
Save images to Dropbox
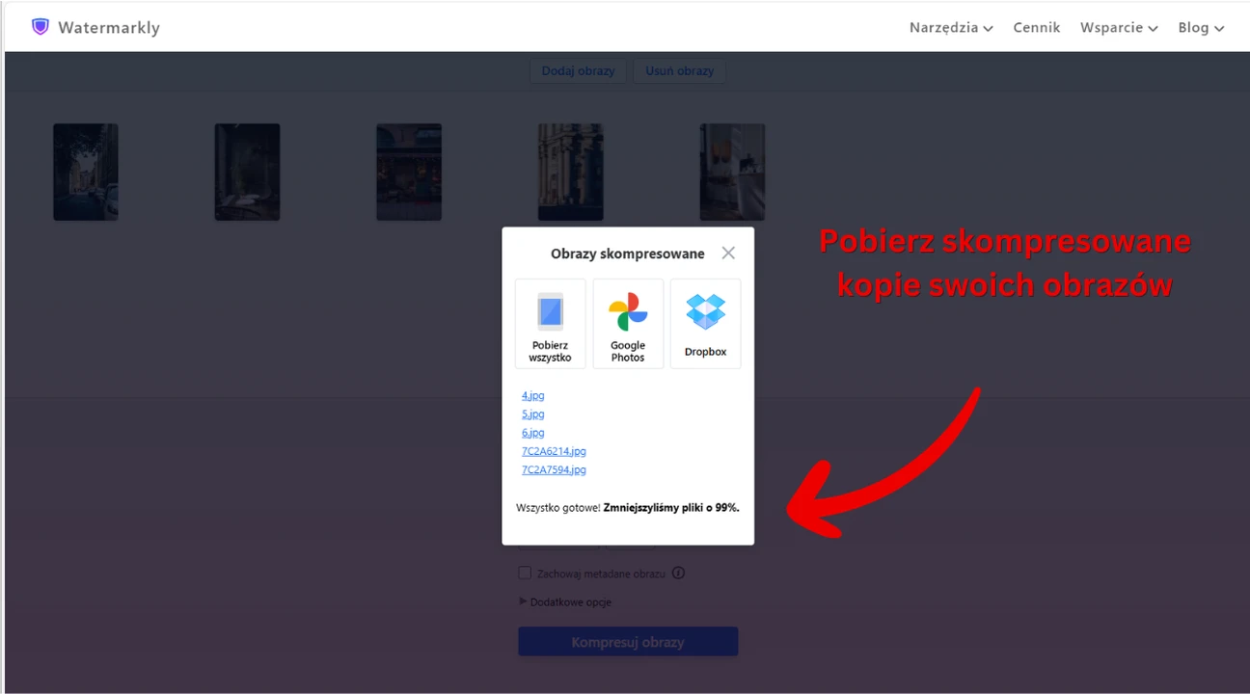(705, 324)
